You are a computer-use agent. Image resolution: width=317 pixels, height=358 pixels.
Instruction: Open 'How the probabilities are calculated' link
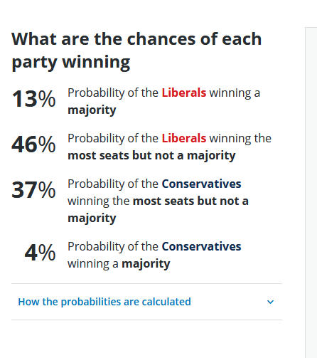tap(104, 302)
